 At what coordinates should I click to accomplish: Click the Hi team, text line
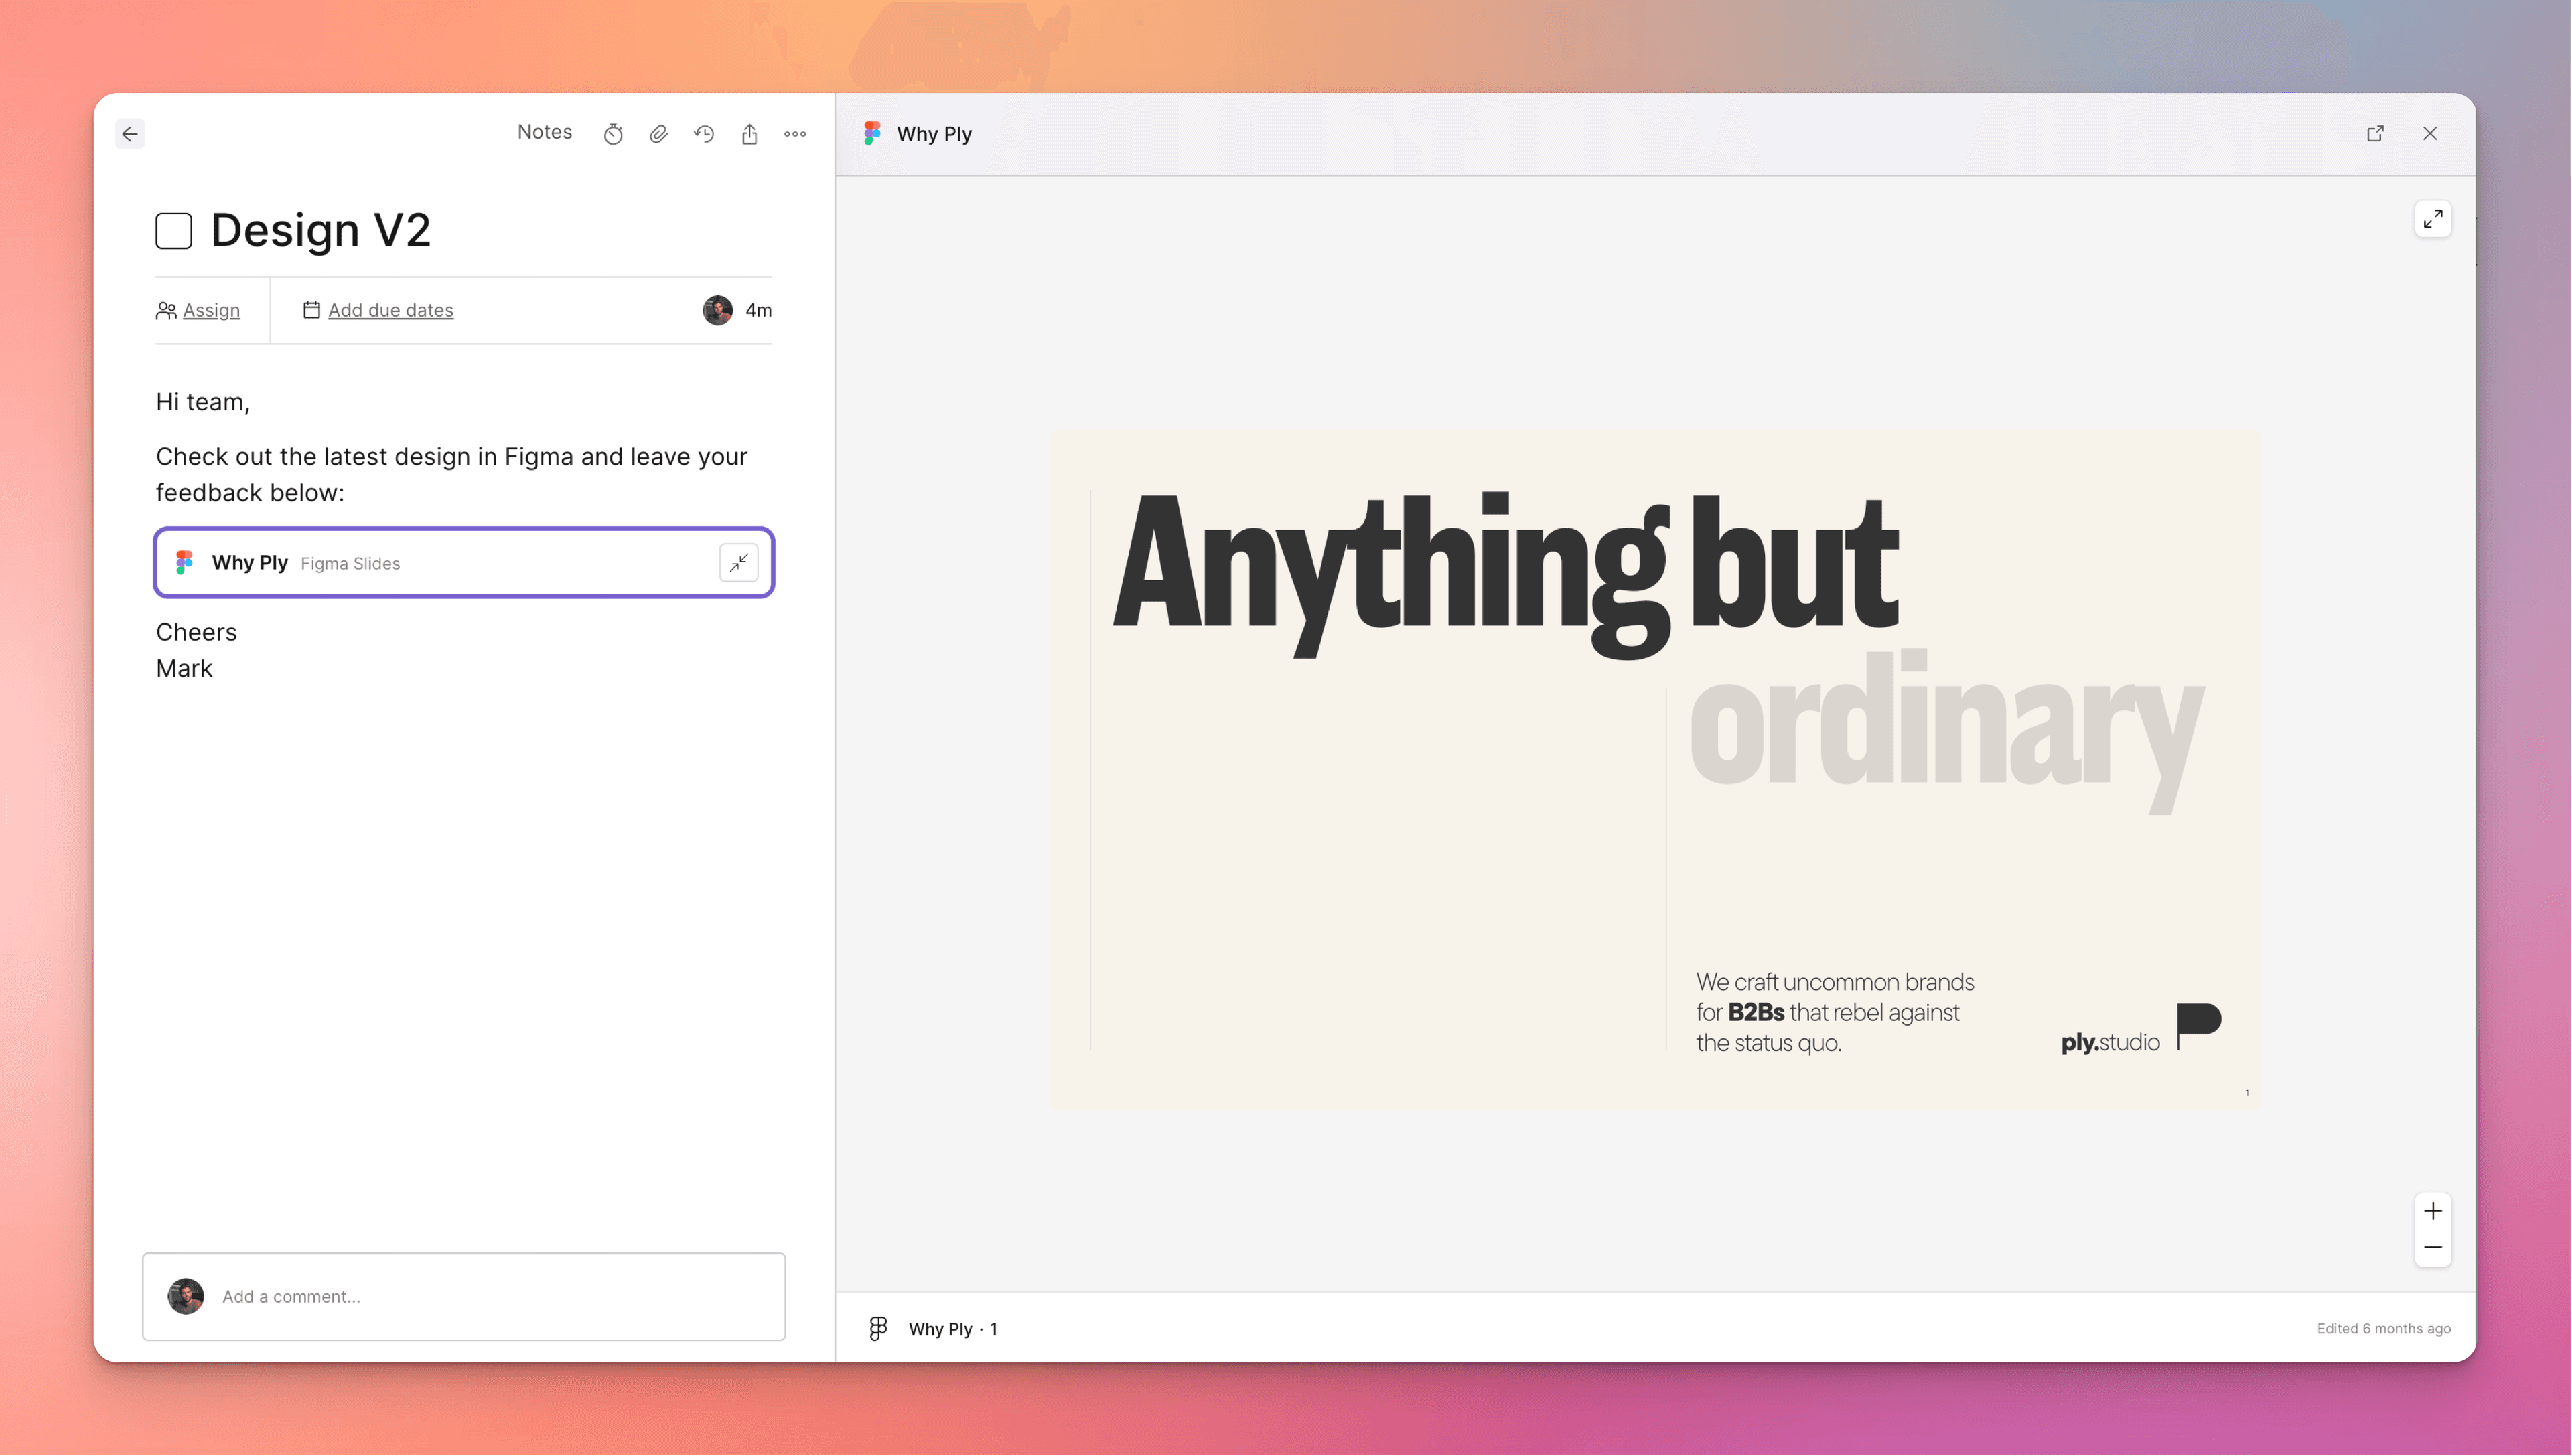coord(203,402)
